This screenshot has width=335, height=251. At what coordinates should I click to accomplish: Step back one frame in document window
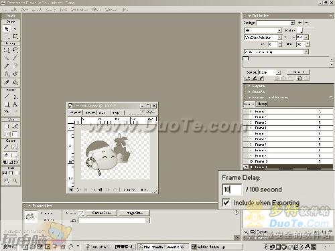[100, 189]
